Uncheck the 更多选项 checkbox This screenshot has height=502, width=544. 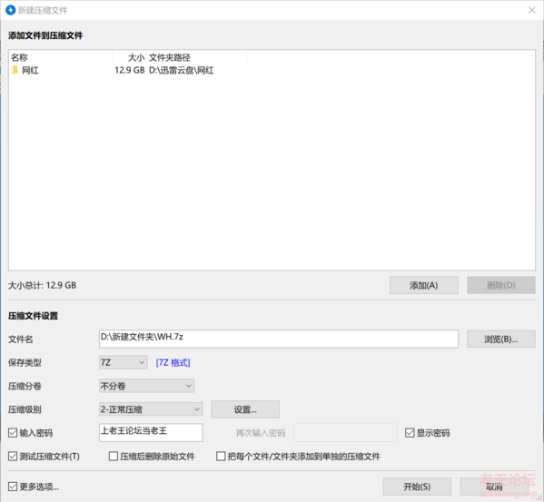coord(13,487)
